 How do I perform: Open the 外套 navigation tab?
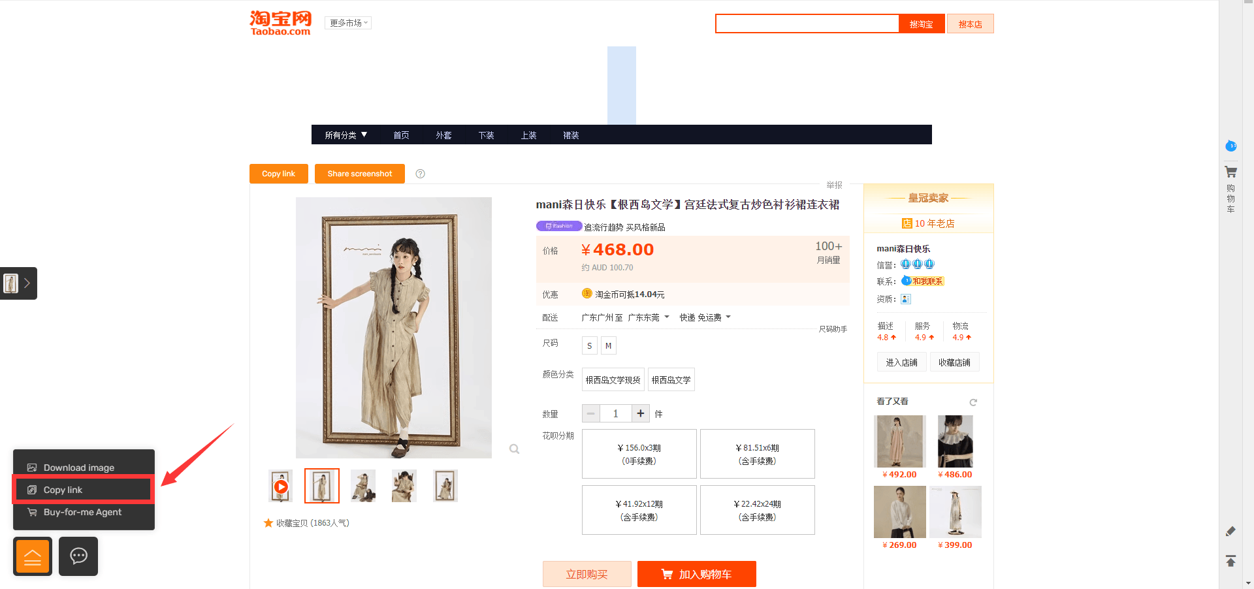(x=443, y=135)
